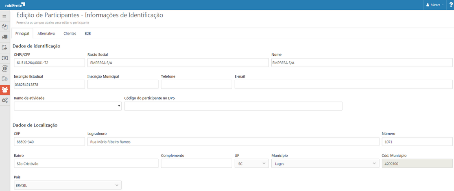Toggle the hamburger menu in sidebar
Image resolution: width=454 pixels, height=191 pixels.
pos(4,17)
